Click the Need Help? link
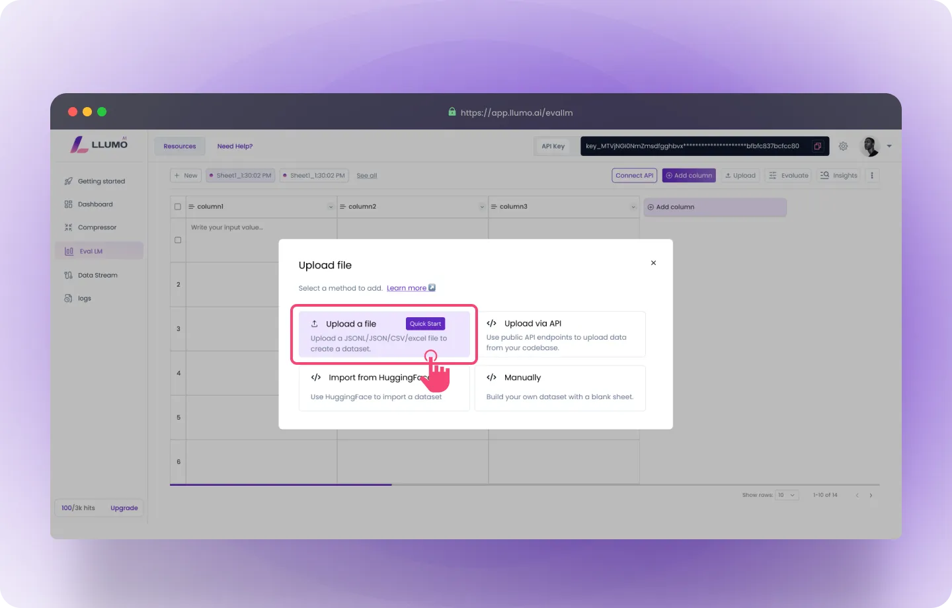The width and height of the screenshot is (952, 608). point(235,146)
